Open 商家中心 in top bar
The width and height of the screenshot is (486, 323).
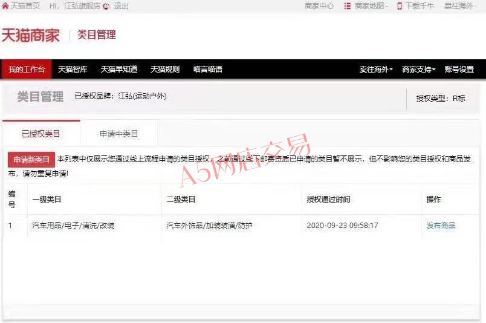pos(319,6)
